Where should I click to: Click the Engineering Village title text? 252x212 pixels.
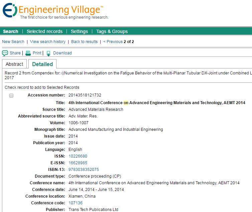point(61,10)
